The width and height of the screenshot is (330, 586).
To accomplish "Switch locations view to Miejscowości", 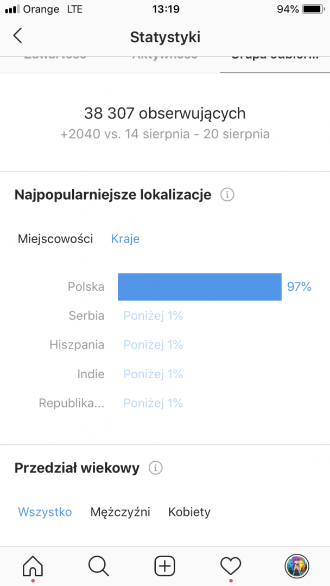I will pyautogui.click(x=55, y=238).
